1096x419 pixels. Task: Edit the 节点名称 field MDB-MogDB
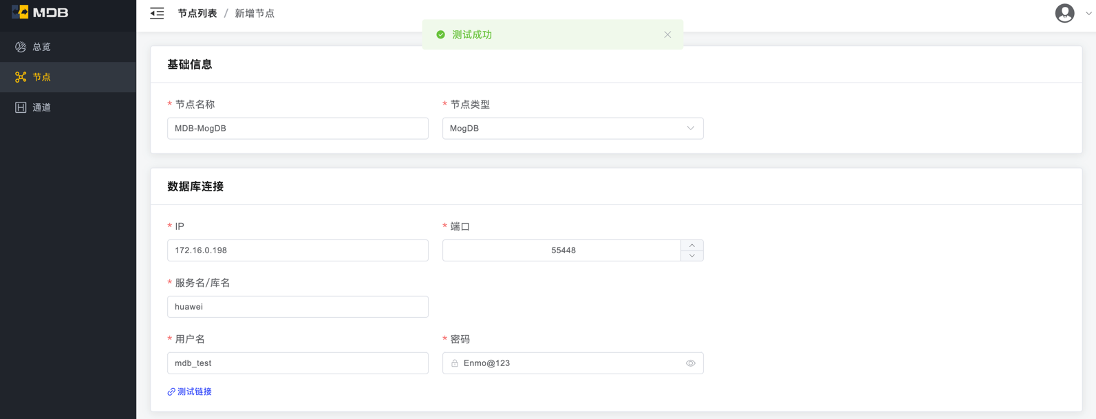click(x=298, y=128)
